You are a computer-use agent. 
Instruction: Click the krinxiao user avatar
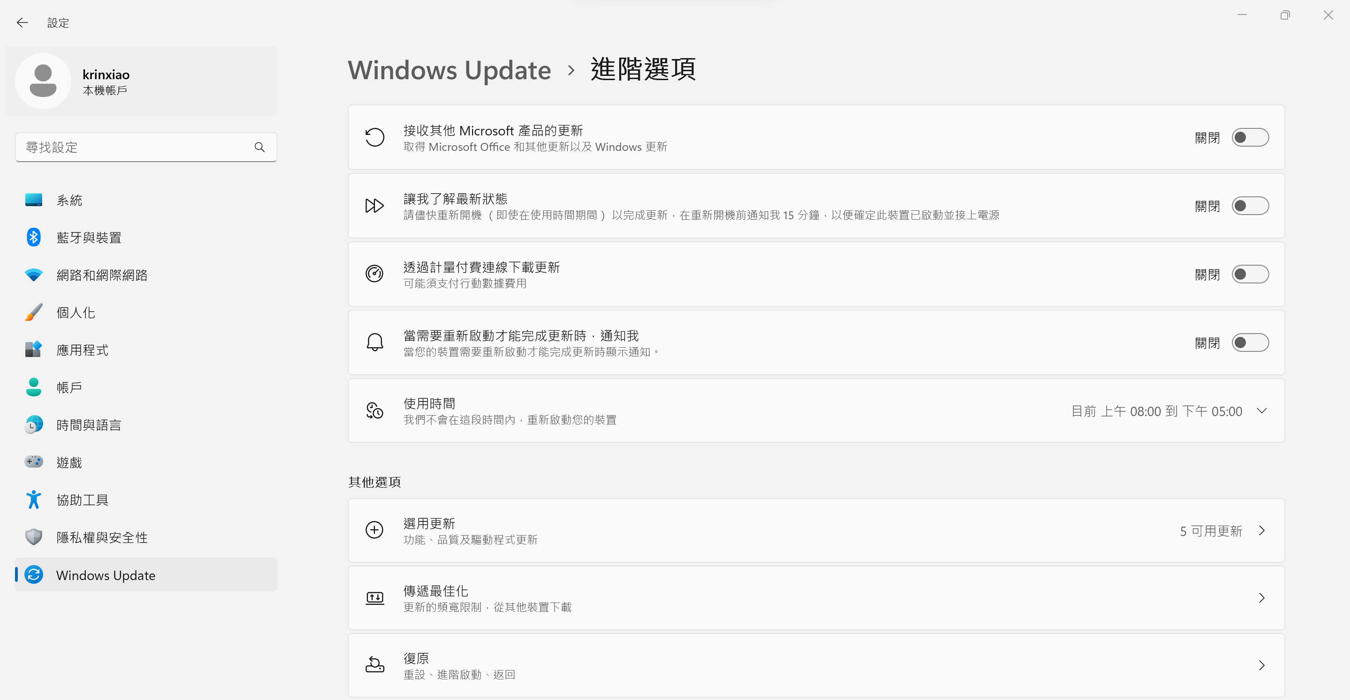pos(43,81)
